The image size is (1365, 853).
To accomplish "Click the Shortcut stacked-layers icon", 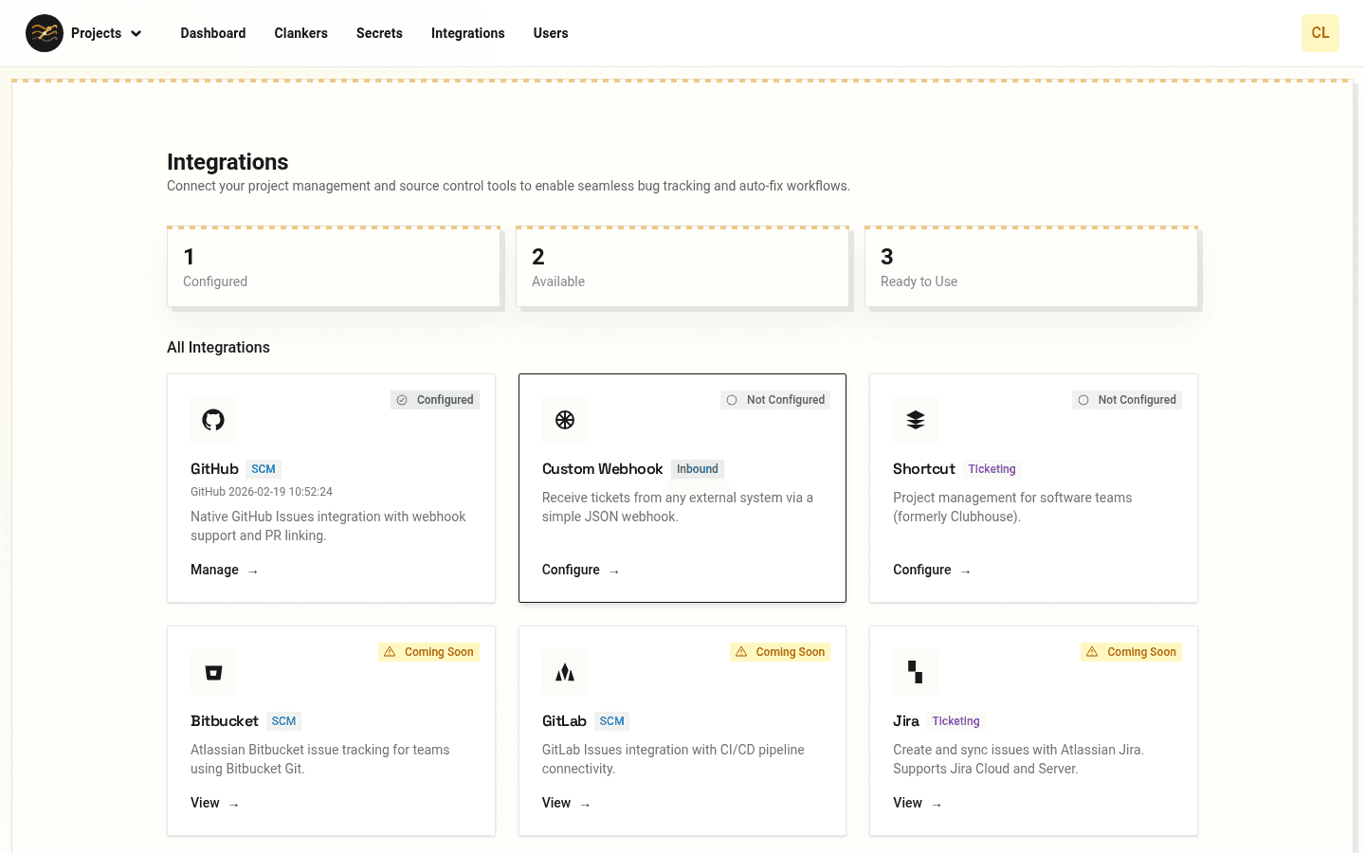I will point(915,419).
